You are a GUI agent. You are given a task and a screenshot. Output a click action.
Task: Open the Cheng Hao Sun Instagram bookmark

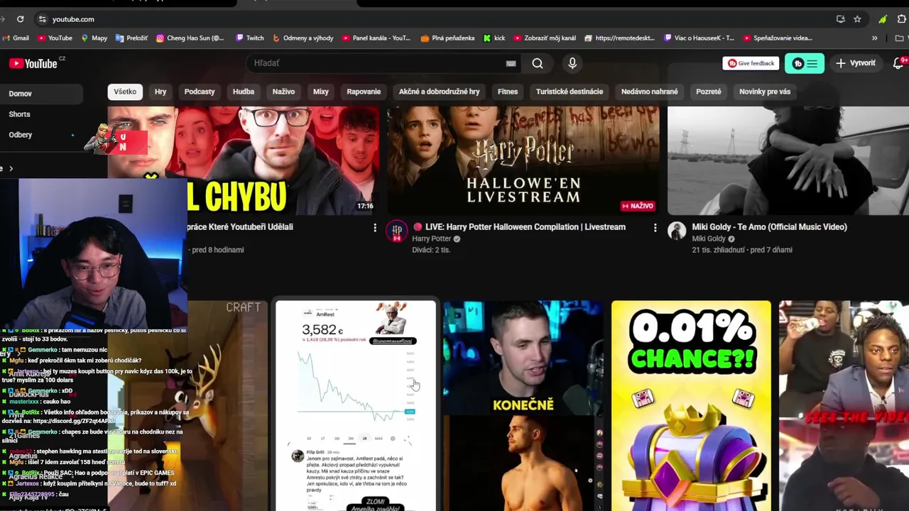(190, 38)
